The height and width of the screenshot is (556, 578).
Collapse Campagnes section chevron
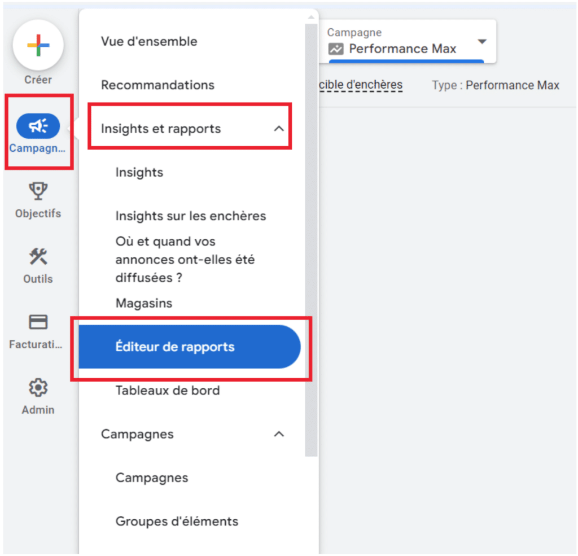point(279,434)
